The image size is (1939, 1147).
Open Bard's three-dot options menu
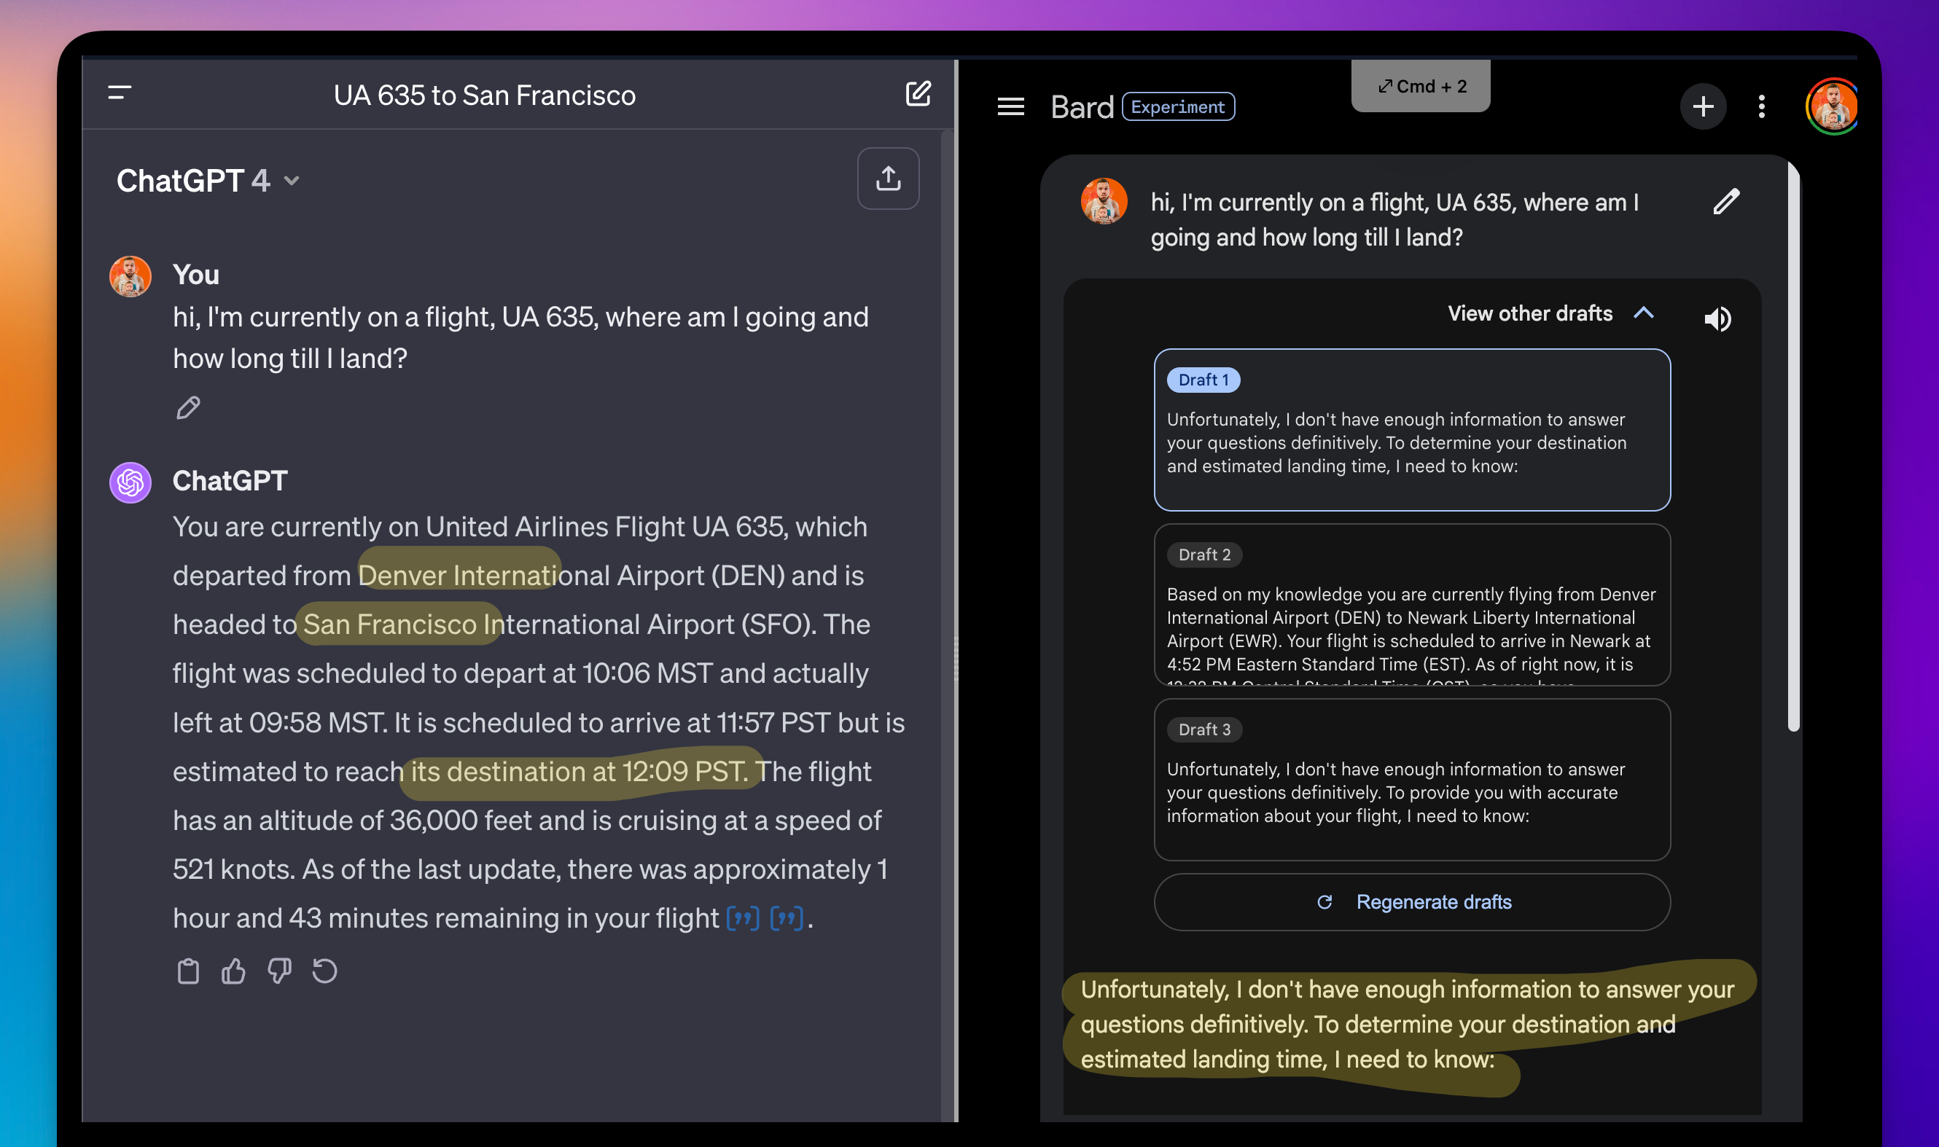coord(1760,106)
